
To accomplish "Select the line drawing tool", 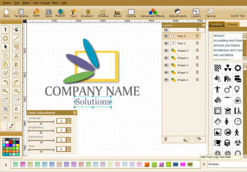I will (16, 38).
